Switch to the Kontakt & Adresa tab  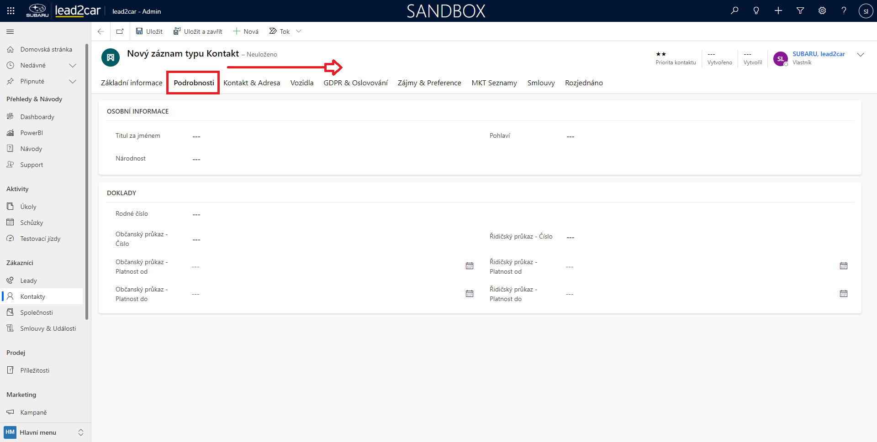click(x=252, y=83)
